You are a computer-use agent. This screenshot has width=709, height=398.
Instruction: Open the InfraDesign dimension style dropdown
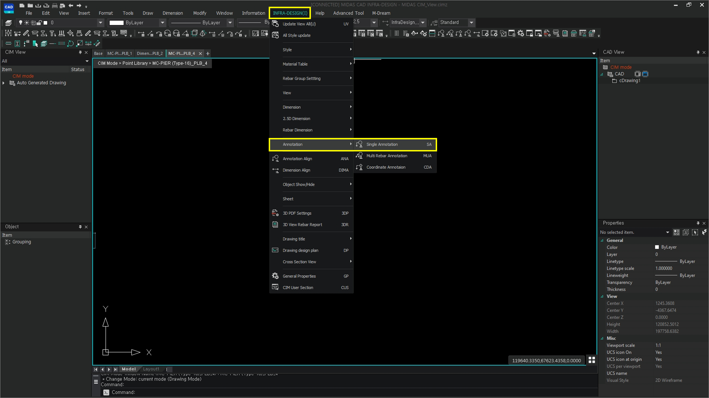click(x=423, y=23)
